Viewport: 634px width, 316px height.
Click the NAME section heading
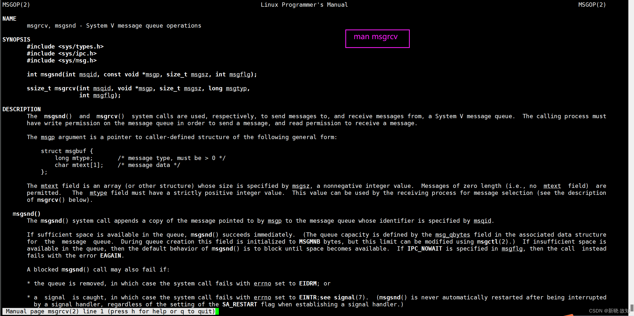coord(9,18)
